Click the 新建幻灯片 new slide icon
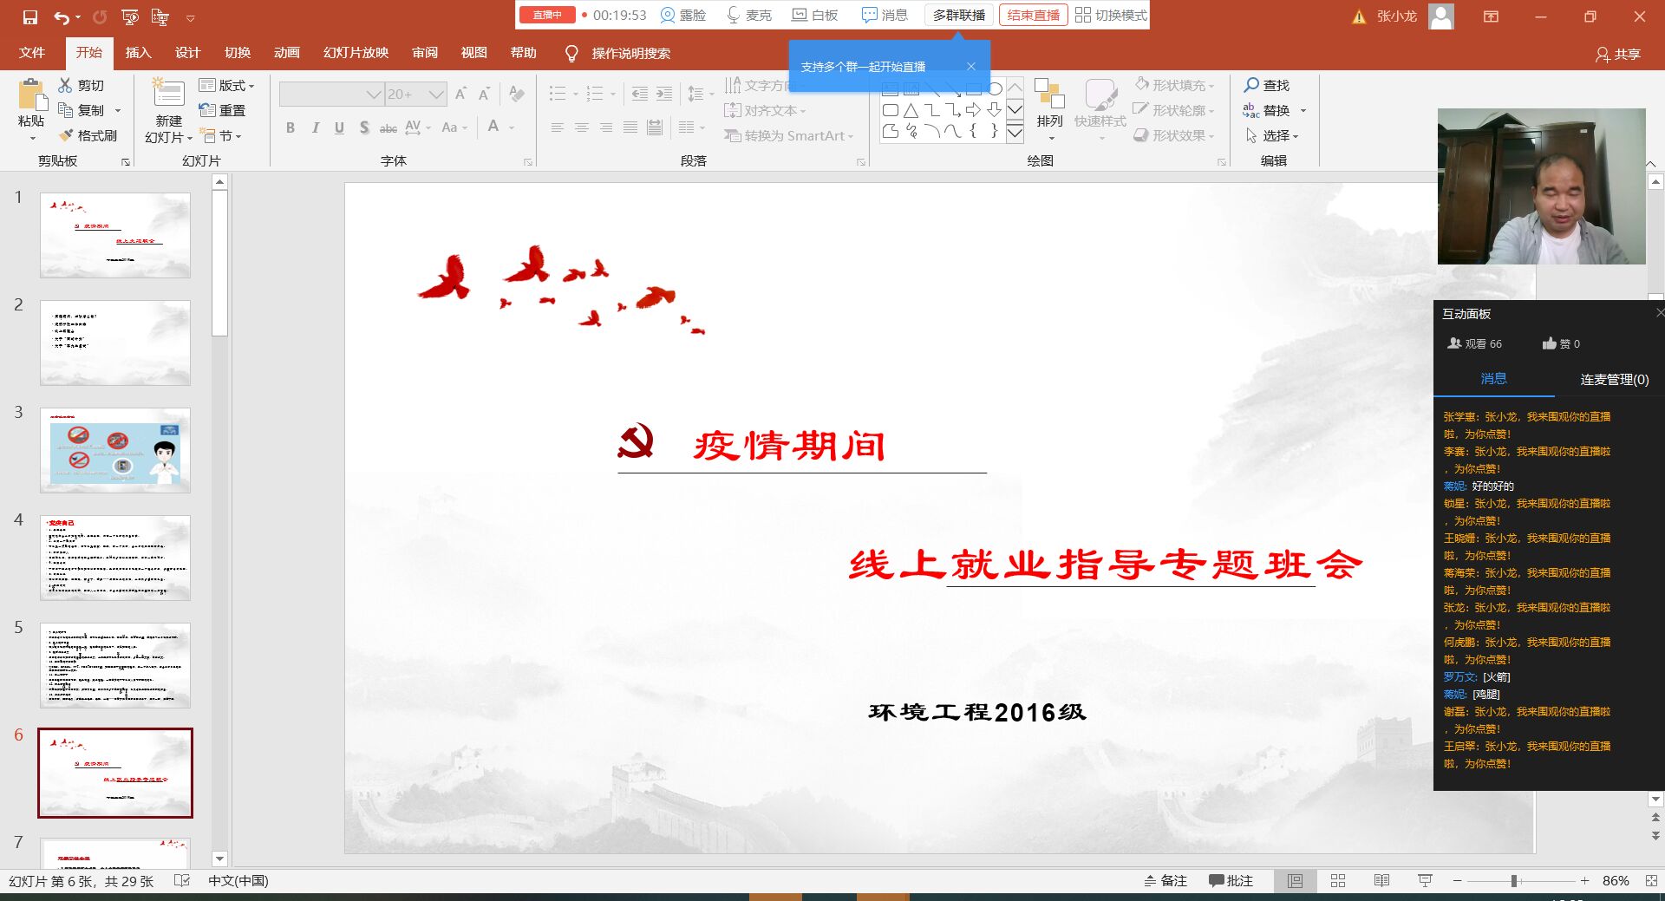The image size is (1665, 901). click(x=168, y=95)
